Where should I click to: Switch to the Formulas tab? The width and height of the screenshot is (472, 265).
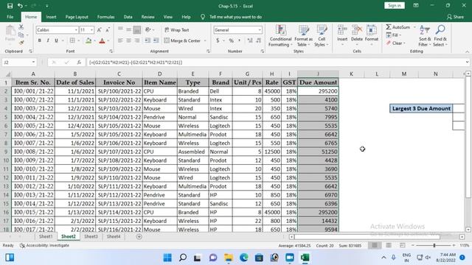(x=105, y=17)
